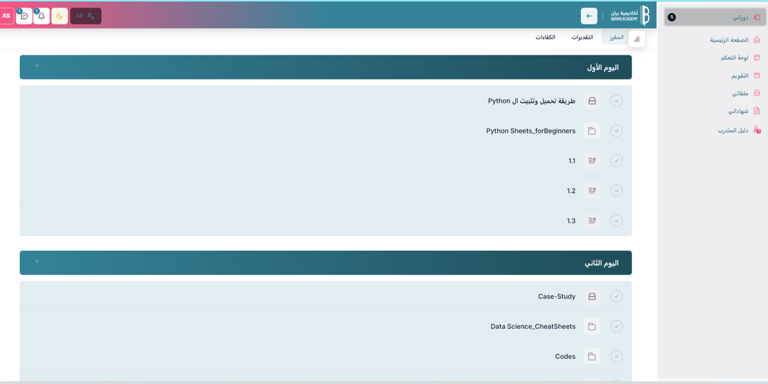Switch to the الكفاءات tab
The height and width of the screenshot is (384, 768).
click(545, 38)
